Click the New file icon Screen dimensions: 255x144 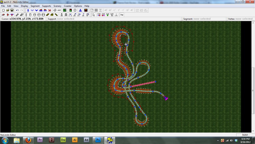tap(3, 10)
